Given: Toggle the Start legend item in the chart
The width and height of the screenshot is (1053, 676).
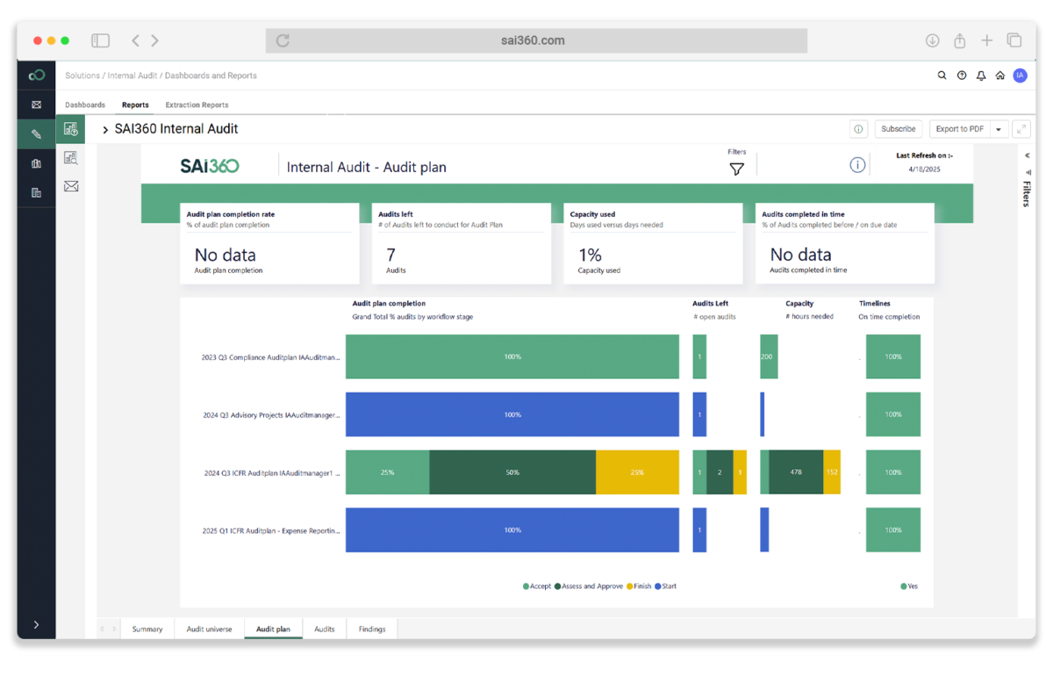Looking at the screenshot, I should (x=664, y=586).
